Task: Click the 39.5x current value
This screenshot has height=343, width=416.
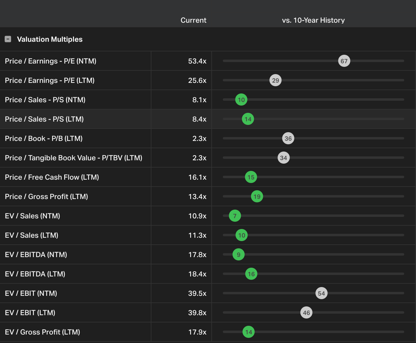Action: pos(197,293)
